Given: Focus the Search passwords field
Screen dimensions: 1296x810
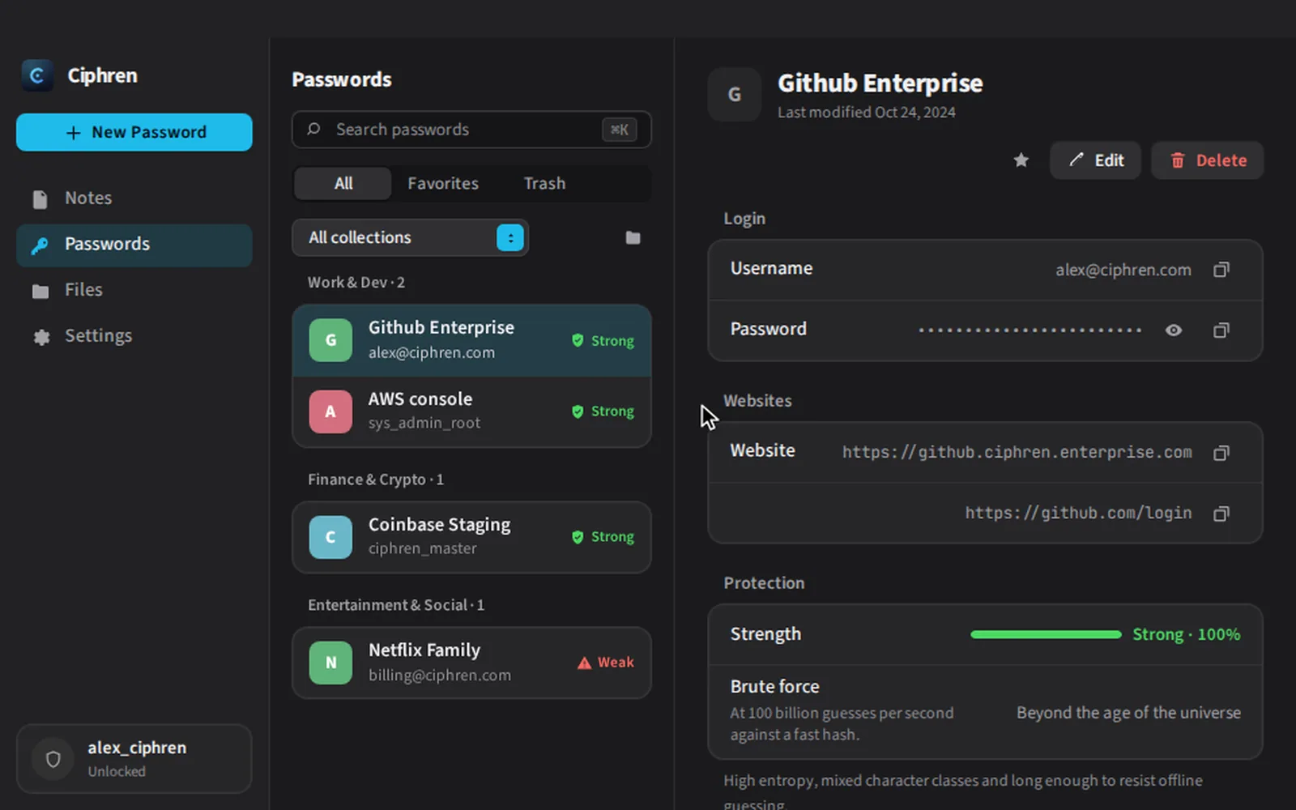Looking at the screenshot, I should (x=471, y=130).
